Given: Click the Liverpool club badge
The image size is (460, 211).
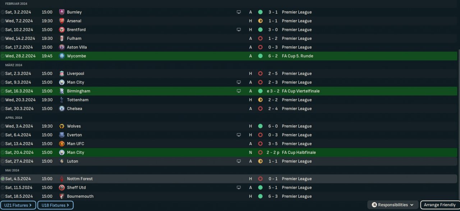Looking at the screenshot, I should tap(62, 74).
